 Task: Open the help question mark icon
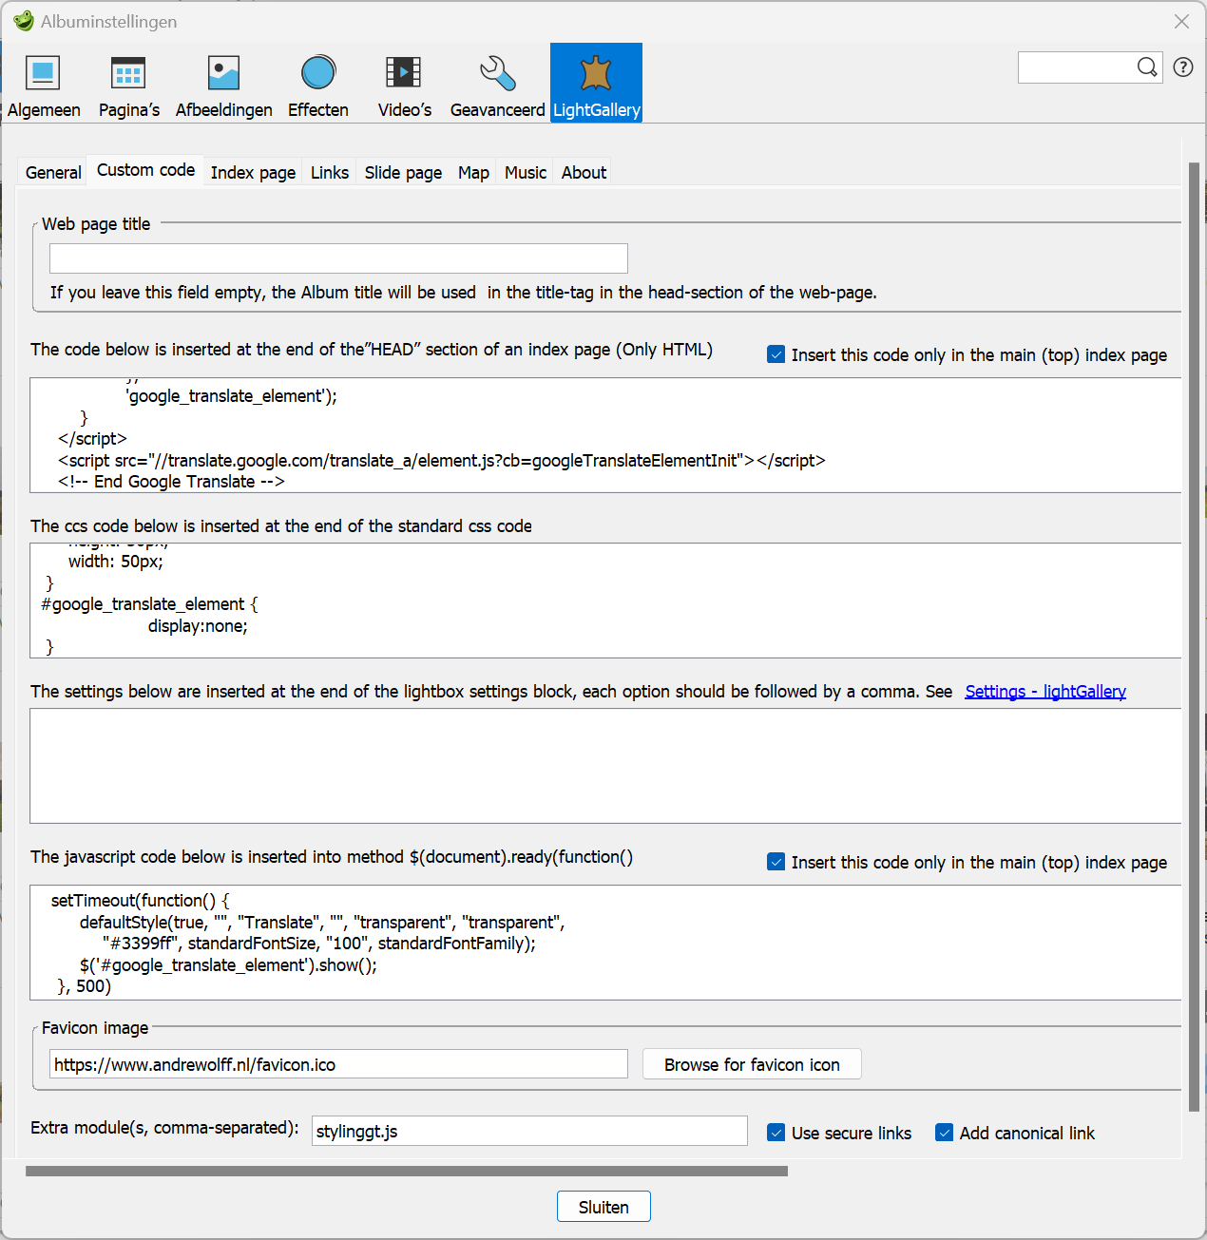click(1182, 67)
